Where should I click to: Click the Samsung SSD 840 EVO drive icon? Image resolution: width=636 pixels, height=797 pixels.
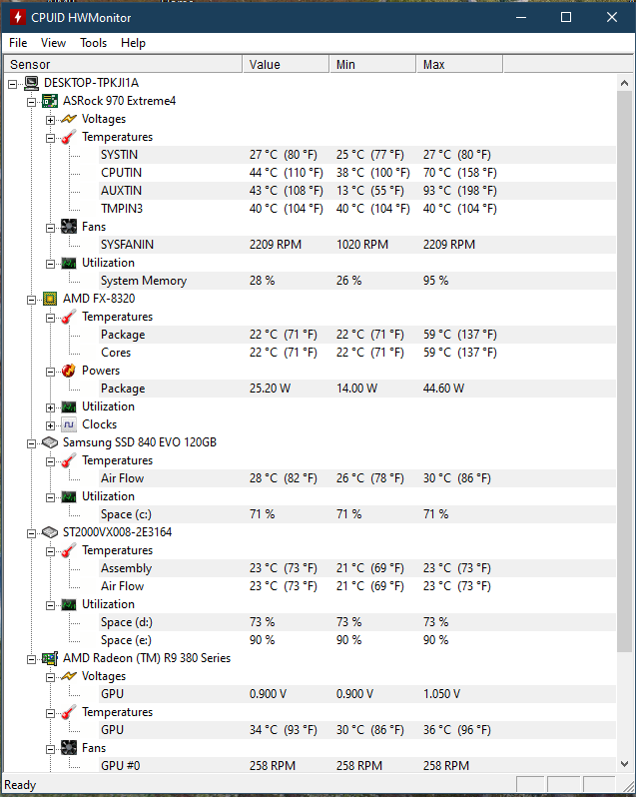pos(50,442)
